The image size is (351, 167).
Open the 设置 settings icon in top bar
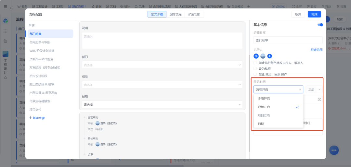coord(338,6)
